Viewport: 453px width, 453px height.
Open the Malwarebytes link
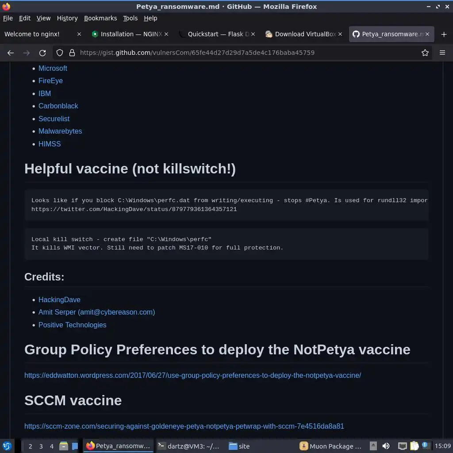point(60,131)
